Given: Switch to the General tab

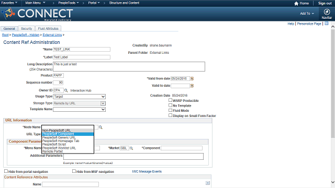Looking at the screenshot, I should tap(9, 29).
